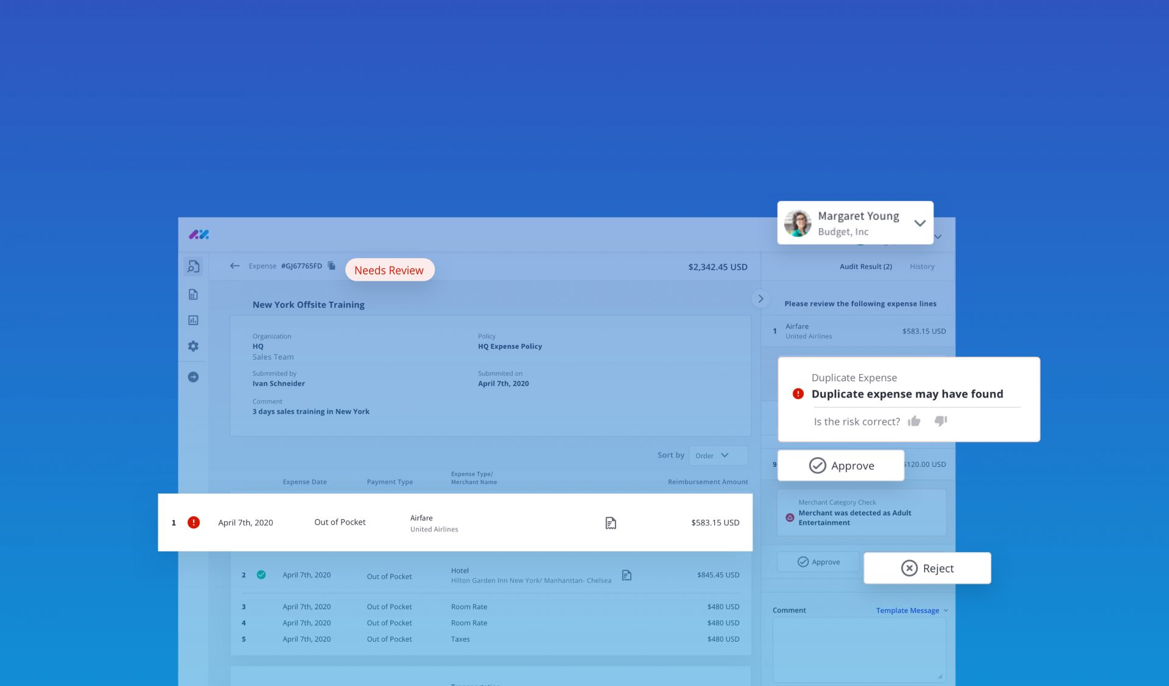This screenshot has width=1169, height=686.
Task: Click submitter name Ivan Schneider
Action: point(279,383)
